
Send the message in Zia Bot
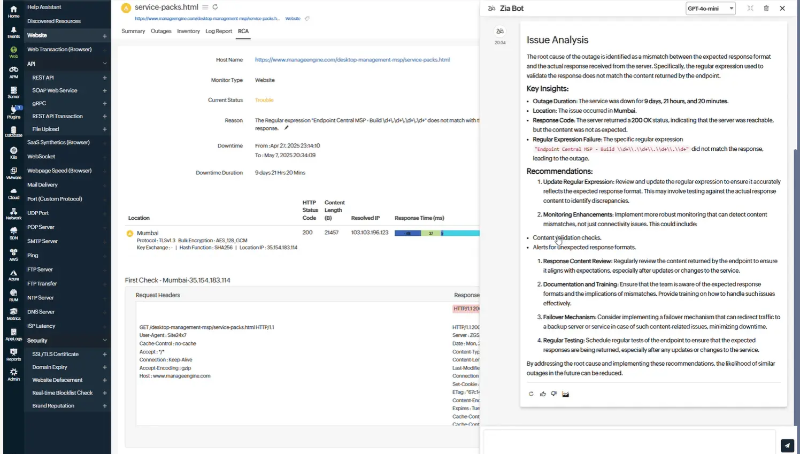point(787,445)
